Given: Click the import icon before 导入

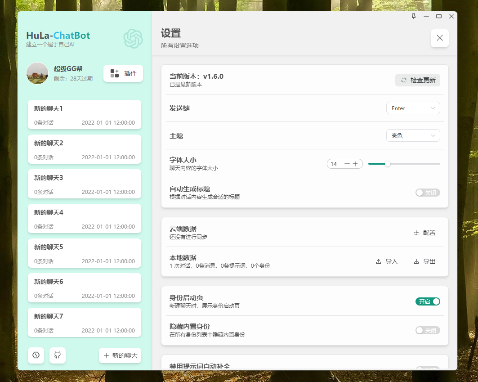Looking at the screenshot, I should click(x=379, y=261).
